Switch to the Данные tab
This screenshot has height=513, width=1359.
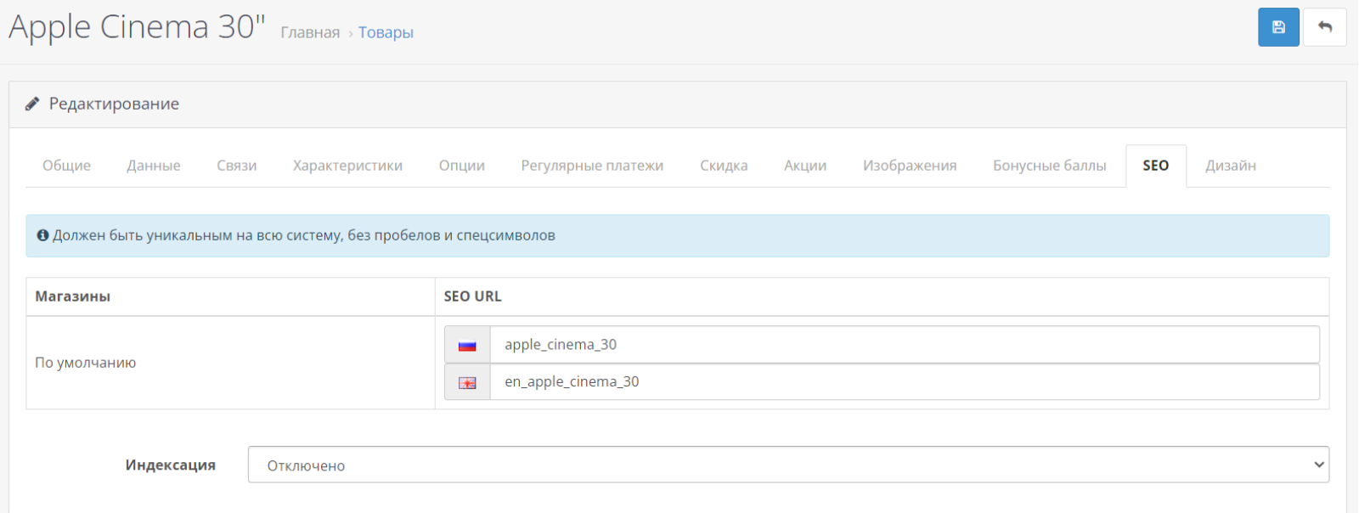click(154, 166)
